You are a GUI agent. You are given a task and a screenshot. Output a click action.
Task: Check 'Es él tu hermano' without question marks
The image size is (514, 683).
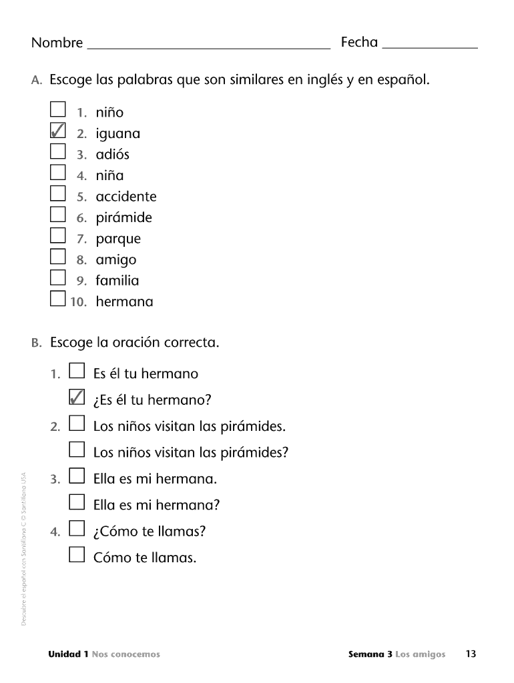coord(77,370)
